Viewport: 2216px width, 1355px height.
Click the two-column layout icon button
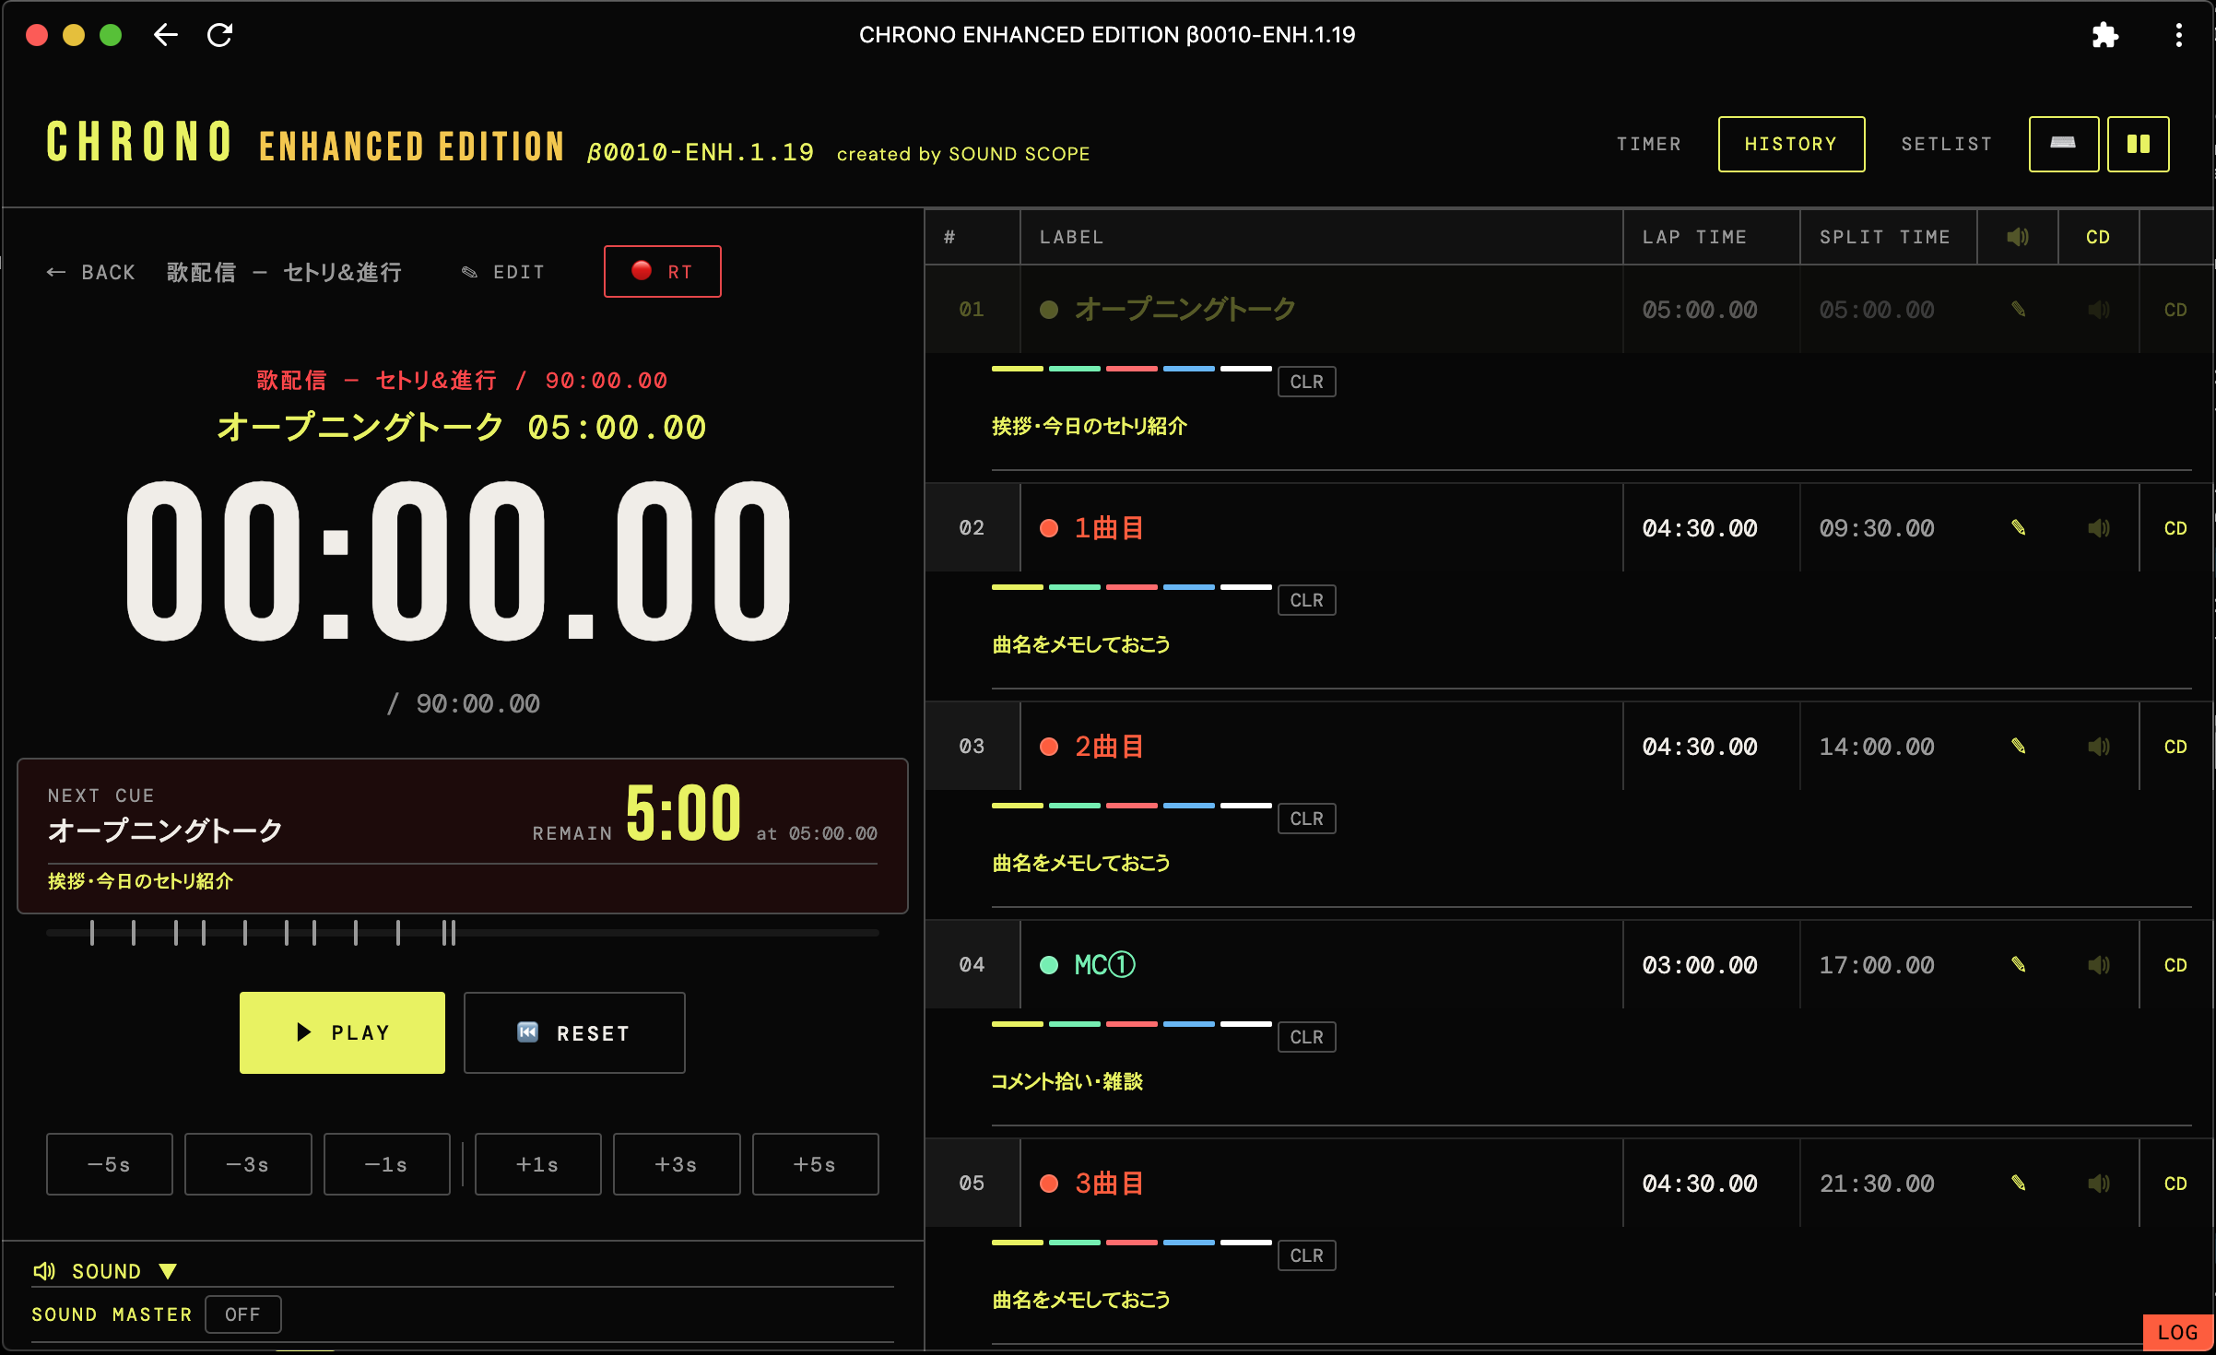click(2138, 144)
